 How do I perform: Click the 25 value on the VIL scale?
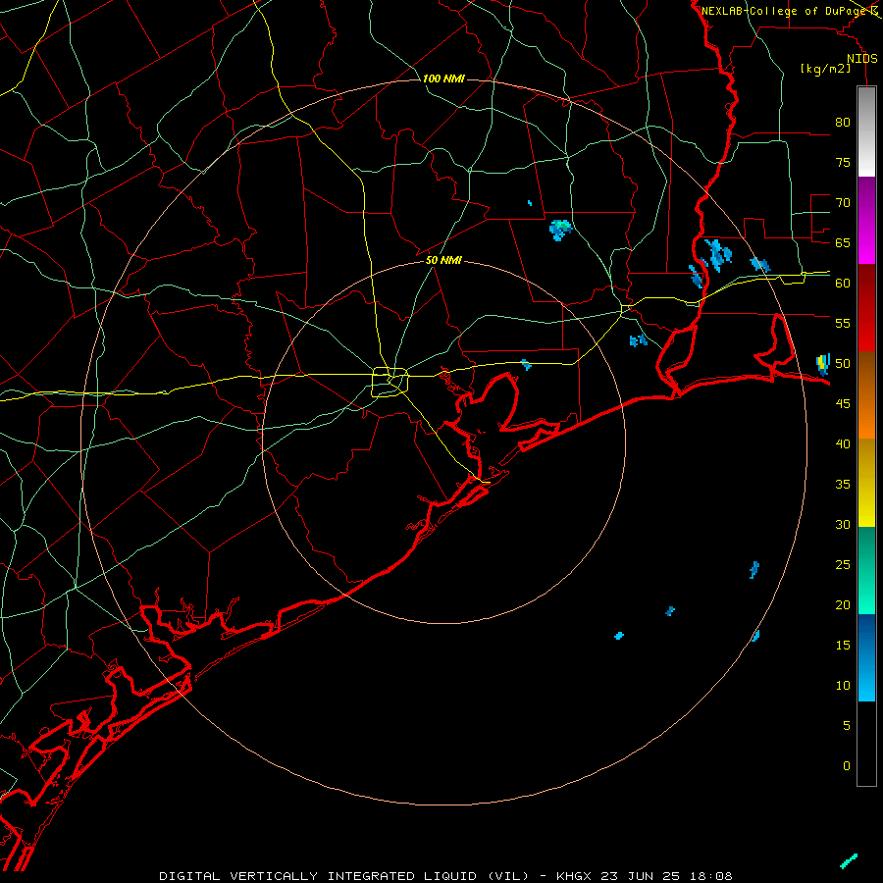tap(843, 565)
